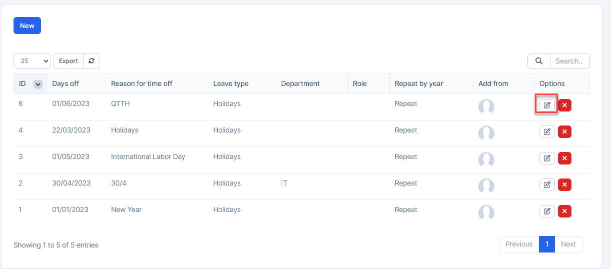Screen dimensions: 611x269
Task: Click the Previous pagination button
Action: [x=519, y=244]
